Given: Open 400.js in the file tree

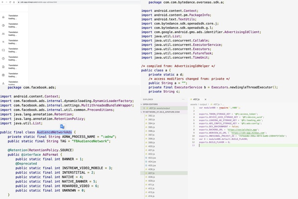Looking at the screenshot, I should pyautogui.click(x=151, y=146).
